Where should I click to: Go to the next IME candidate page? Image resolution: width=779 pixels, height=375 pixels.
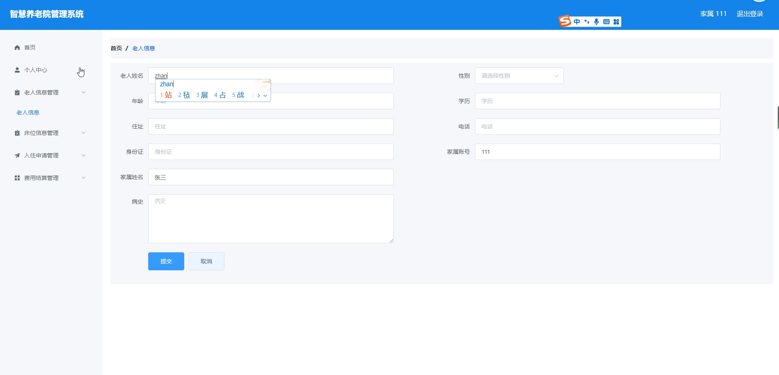(x=259, y=96)
